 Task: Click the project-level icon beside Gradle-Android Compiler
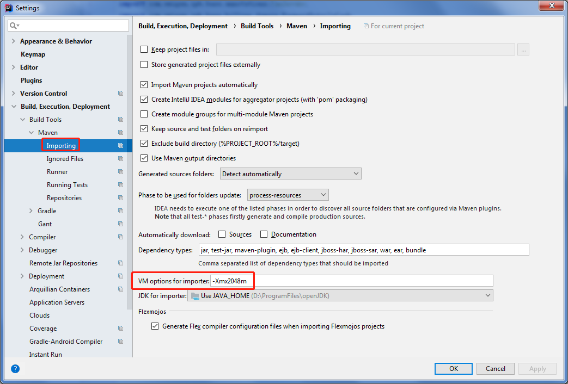[121, 341]
